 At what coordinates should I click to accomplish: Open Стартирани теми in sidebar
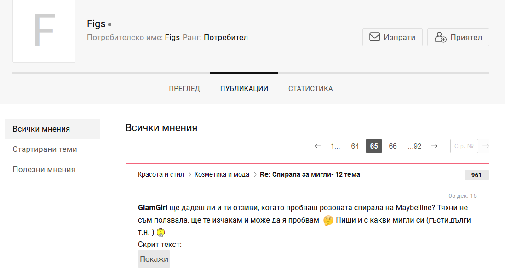pyautogui.click(x=45, y=149)
